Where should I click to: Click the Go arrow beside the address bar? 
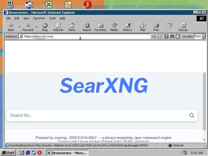click(154, 36)
